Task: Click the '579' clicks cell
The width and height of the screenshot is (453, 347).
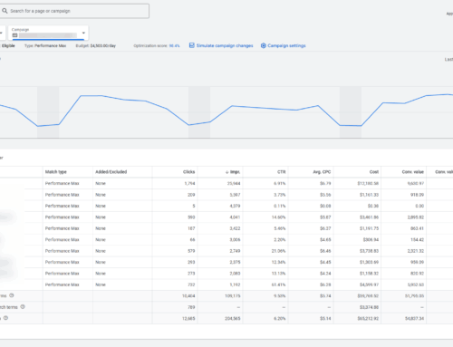Action: coord(191,251)
